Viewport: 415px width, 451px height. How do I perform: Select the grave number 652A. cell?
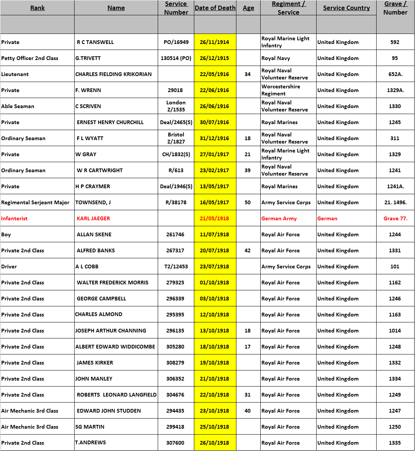click(x=395, y=74)
